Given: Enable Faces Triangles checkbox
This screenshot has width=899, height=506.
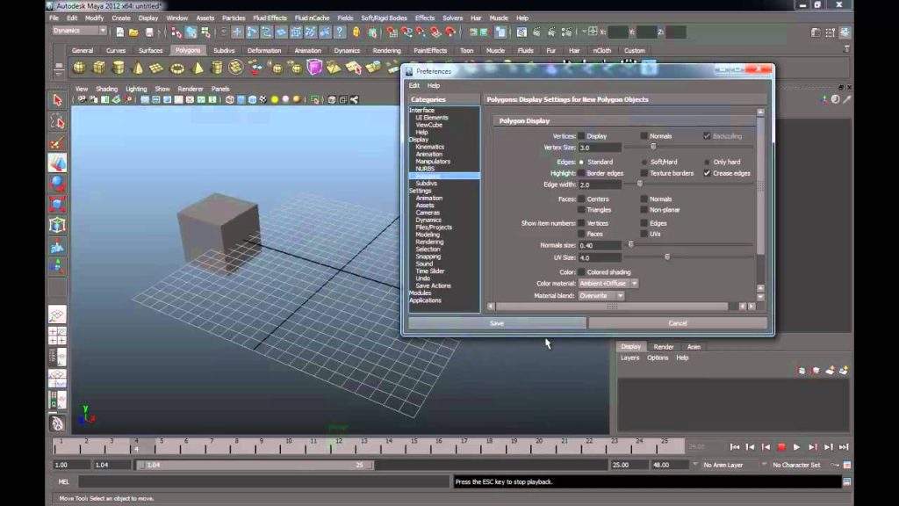Looking at the screenshot, I should (581, 210).
